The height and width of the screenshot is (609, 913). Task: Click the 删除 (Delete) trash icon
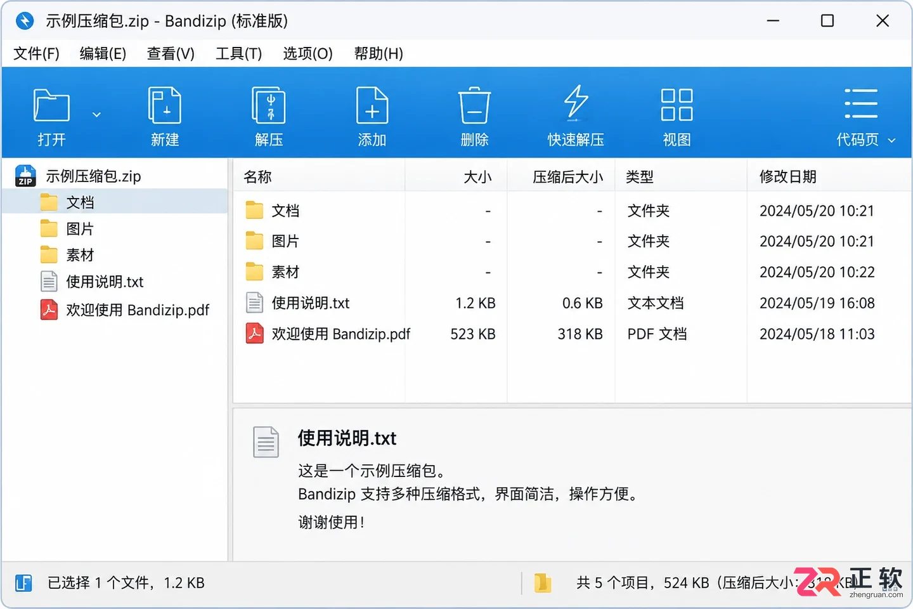click(x=474, y=105)
